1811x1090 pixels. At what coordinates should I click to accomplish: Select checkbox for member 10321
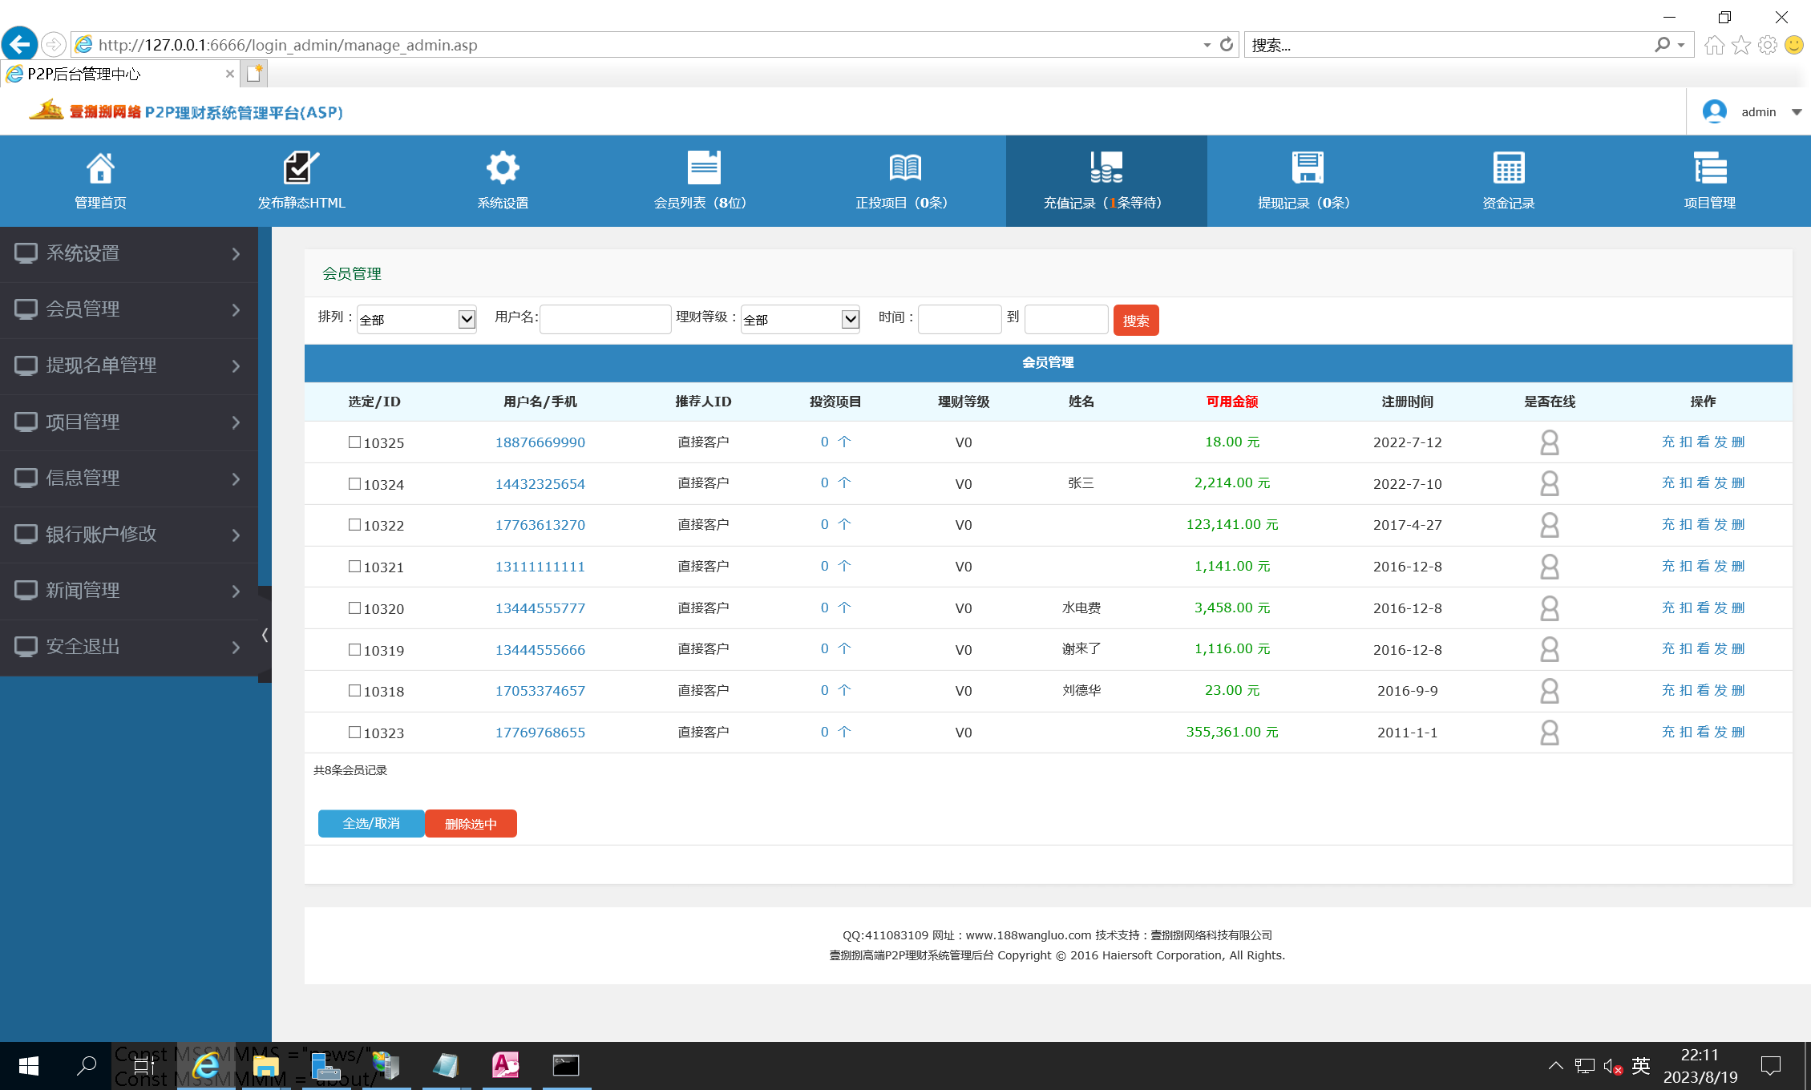(354, 566)
